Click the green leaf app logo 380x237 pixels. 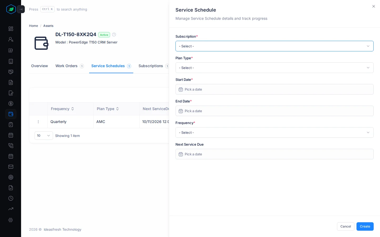tap(11, 9)
